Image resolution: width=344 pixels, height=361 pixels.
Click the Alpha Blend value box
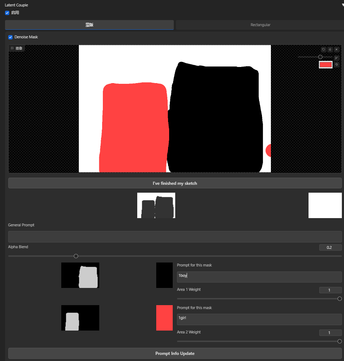[x=330, y=247]
